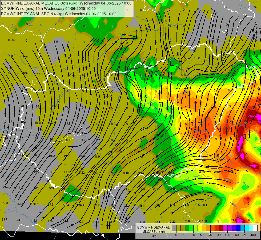This screenshot has width=261, height=240.
Task: Select the magenta legend swatch
Action: click(225, 228)
